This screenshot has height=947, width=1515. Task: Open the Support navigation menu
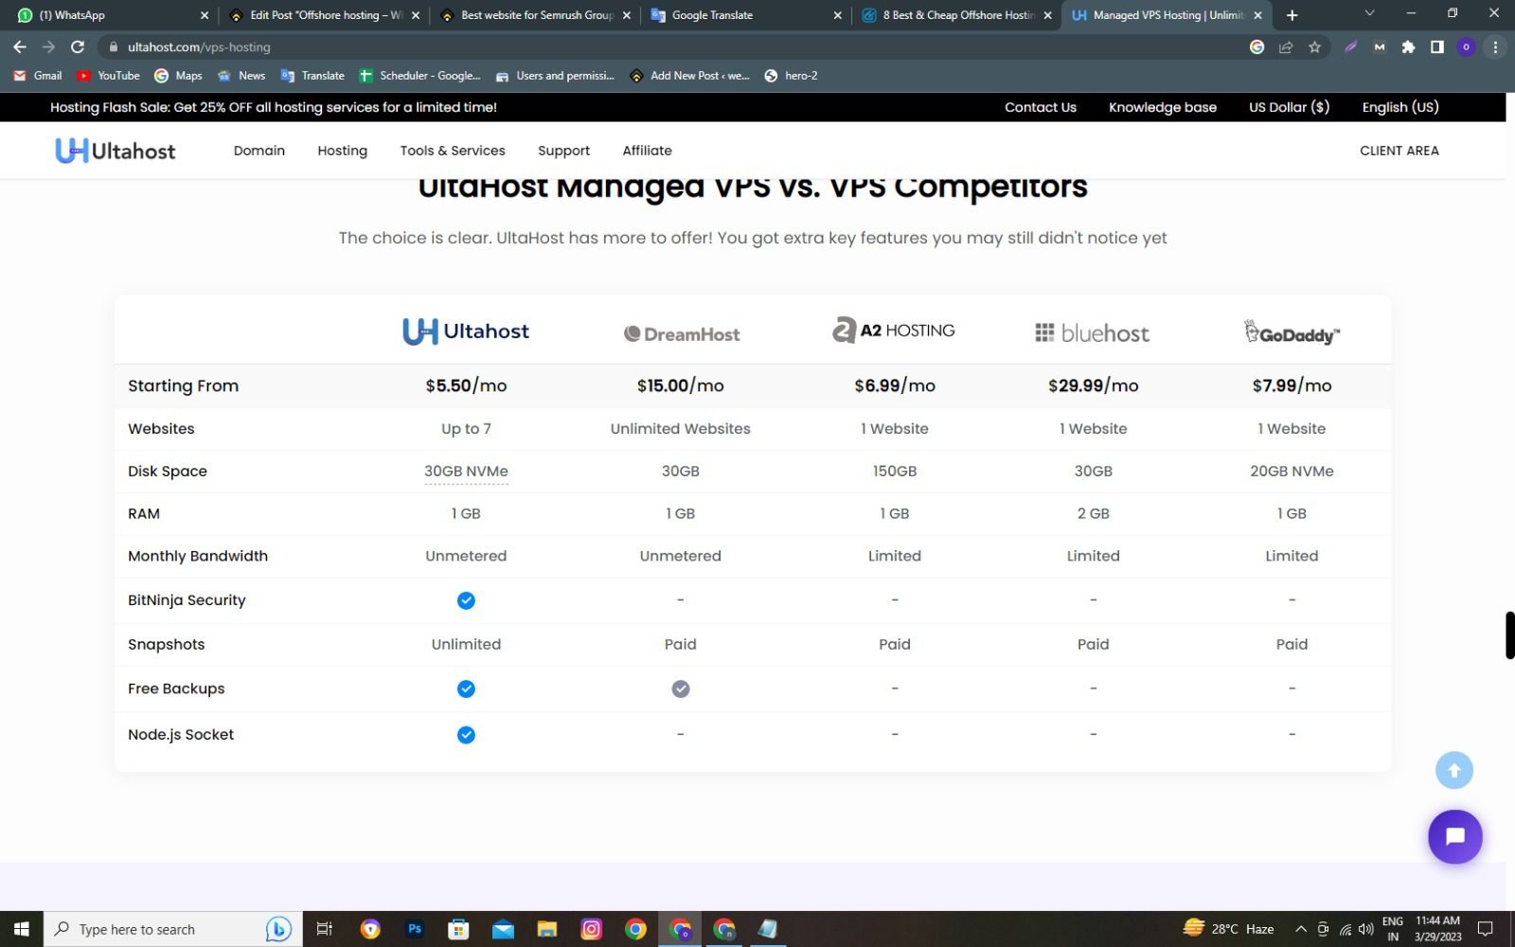tap(563, 151)
